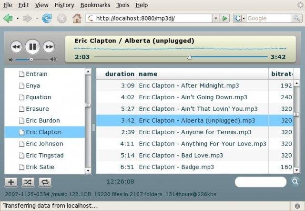
Task: Click the track position slider handle
Action: coord(190,57)
